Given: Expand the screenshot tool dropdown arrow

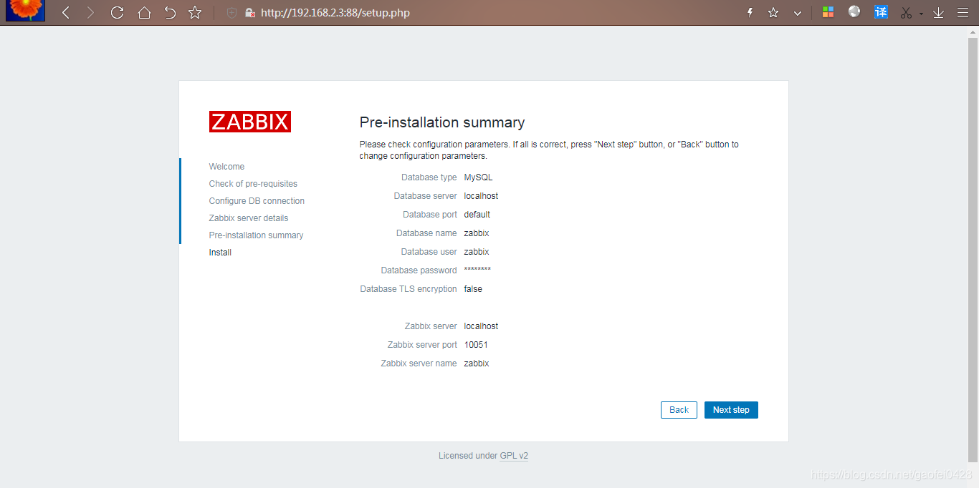Looking at the screenshot, I should pyautogui.click(x=921, y=14).
